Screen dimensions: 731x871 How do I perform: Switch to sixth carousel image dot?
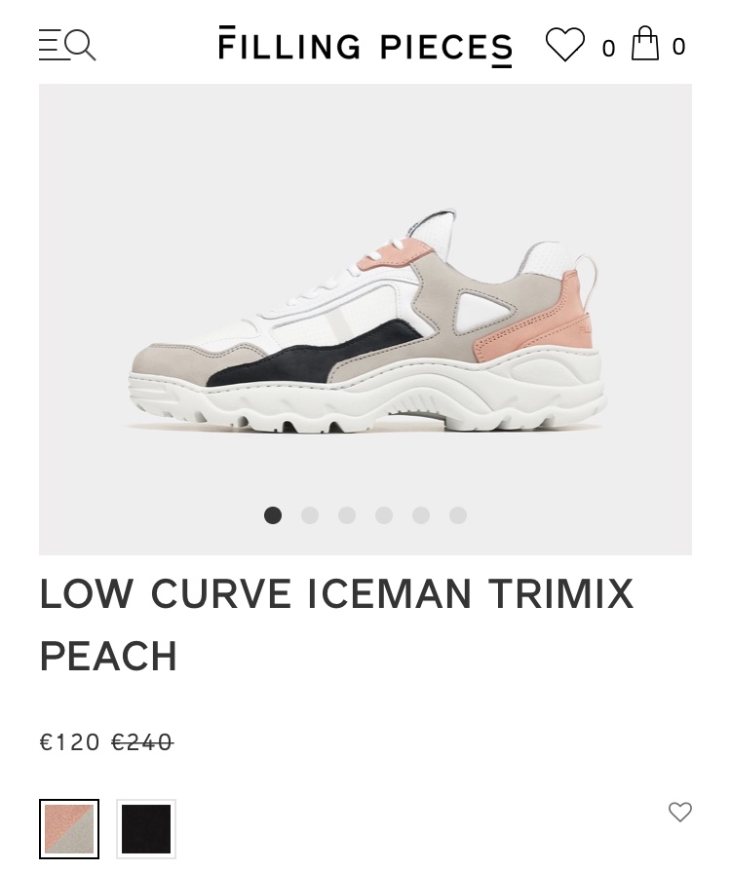(458, 515)
